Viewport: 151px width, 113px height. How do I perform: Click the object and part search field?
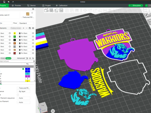[x=17, y=61]
